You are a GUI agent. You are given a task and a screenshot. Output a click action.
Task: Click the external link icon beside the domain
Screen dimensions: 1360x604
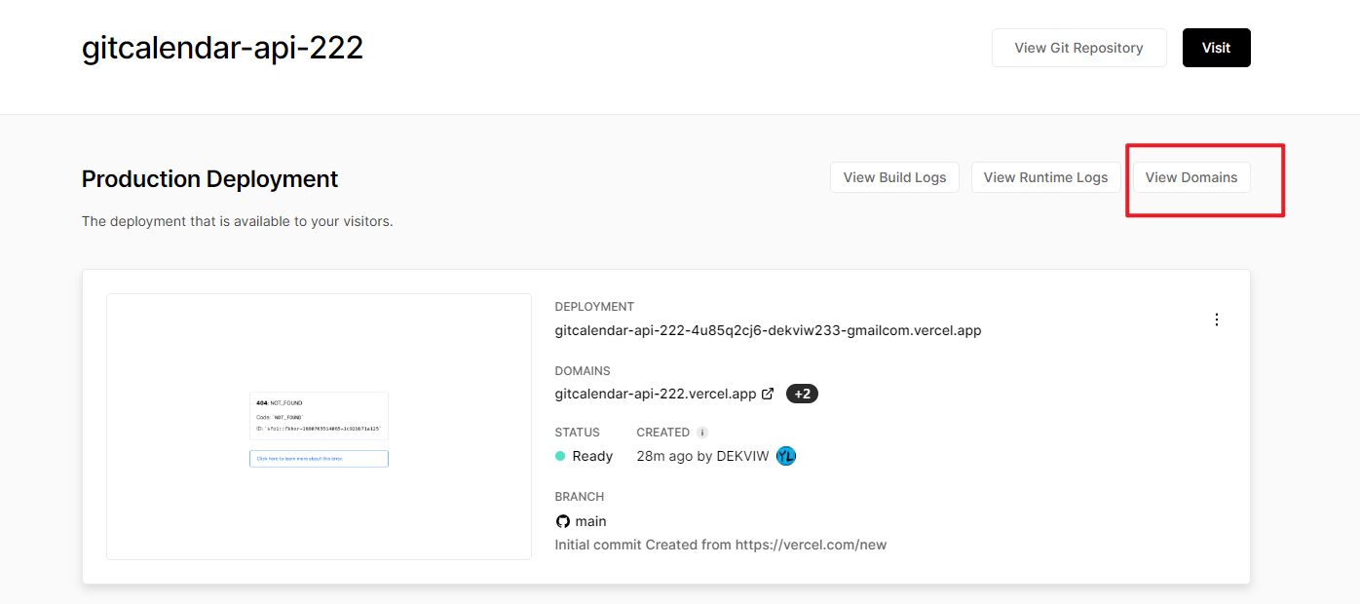[x=768, y=394]
